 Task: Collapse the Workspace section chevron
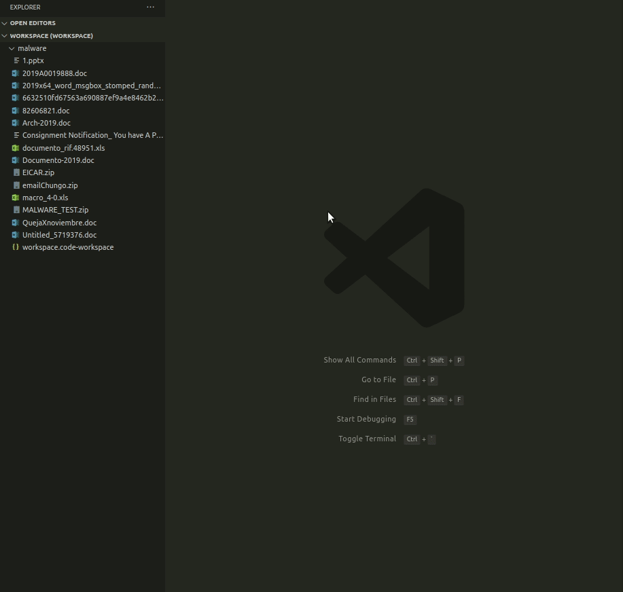coord(4,36)
